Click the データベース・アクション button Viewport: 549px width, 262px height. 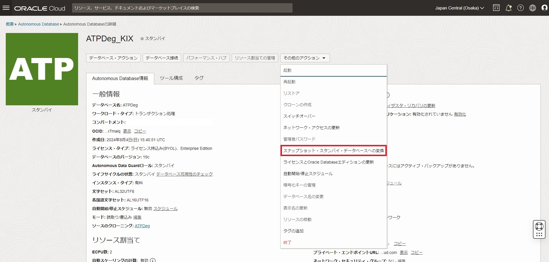113,58
